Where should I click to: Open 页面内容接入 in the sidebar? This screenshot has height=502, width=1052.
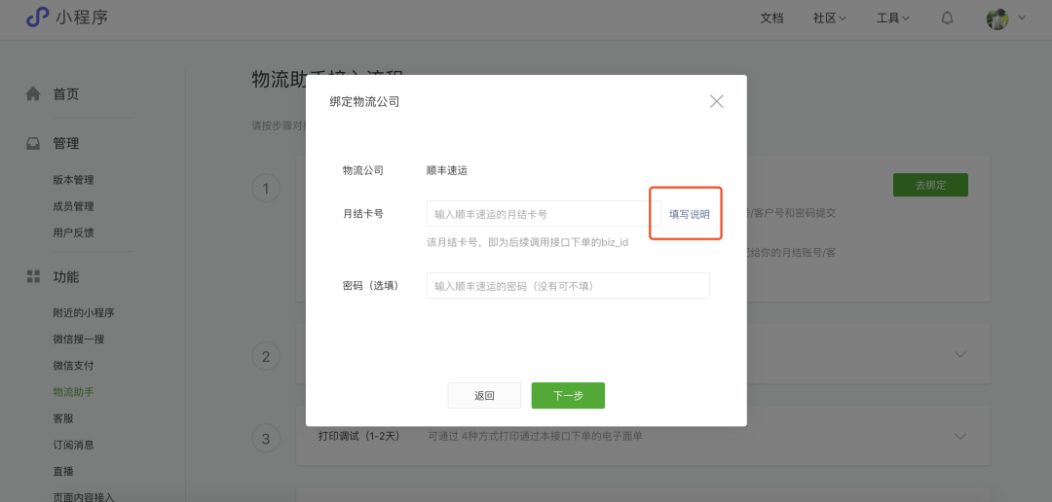pyautogui.click(x=83, y=496)
